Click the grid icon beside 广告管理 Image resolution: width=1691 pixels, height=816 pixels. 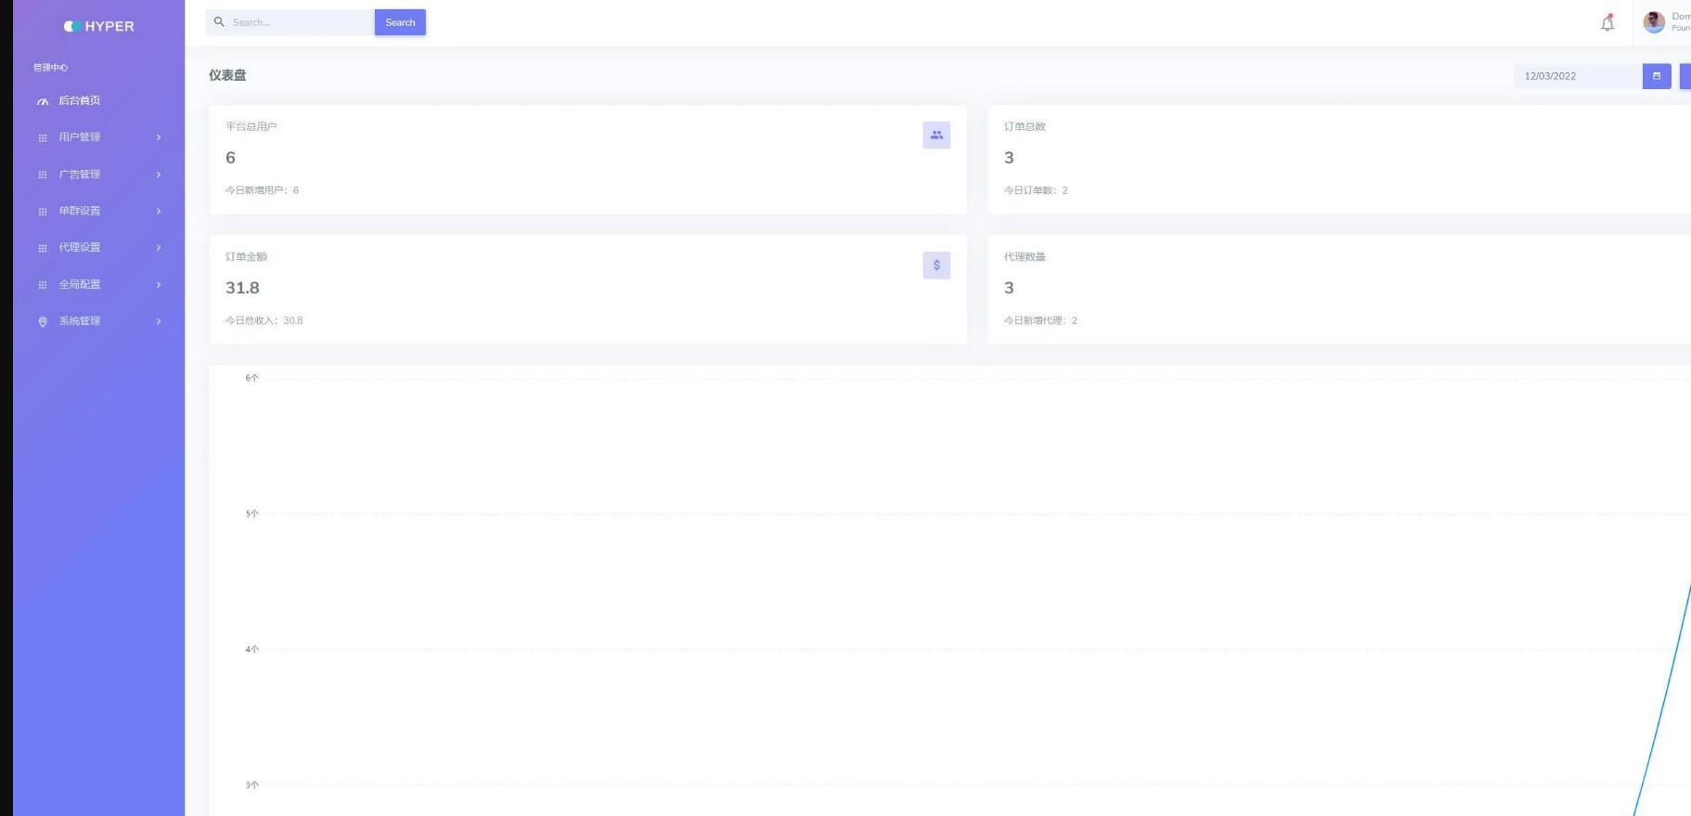click(x=43, y=175)
